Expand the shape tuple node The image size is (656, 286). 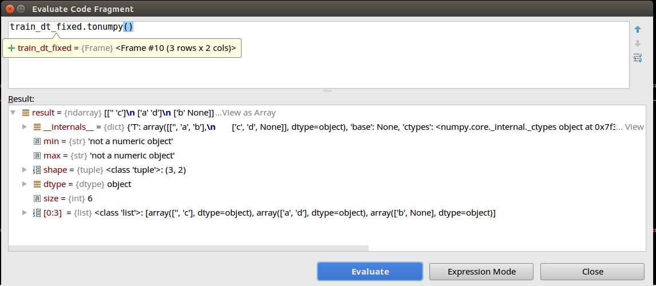(x=25, y=170)
